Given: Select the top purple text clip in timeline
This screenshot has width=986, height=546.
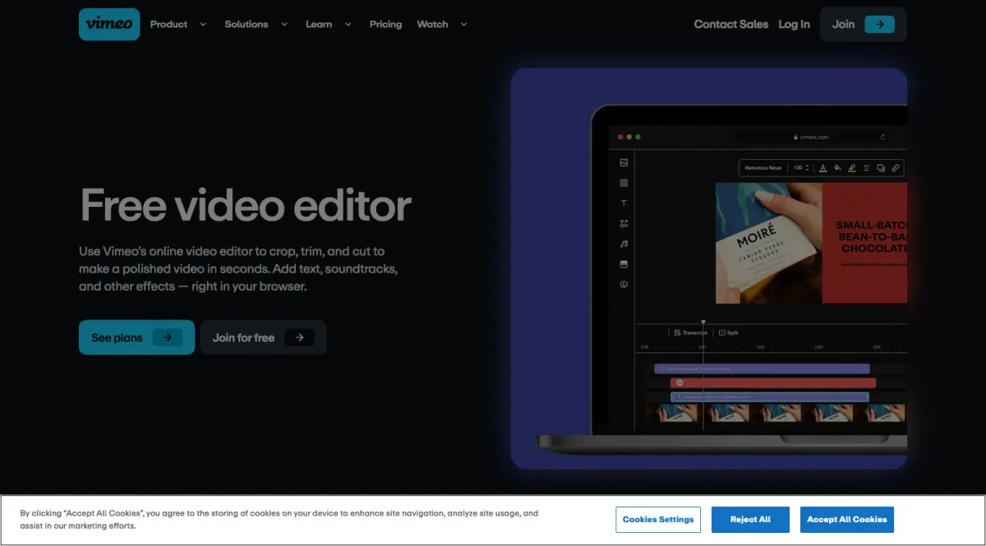Looking at the screenshot, I should coord(762,369).
